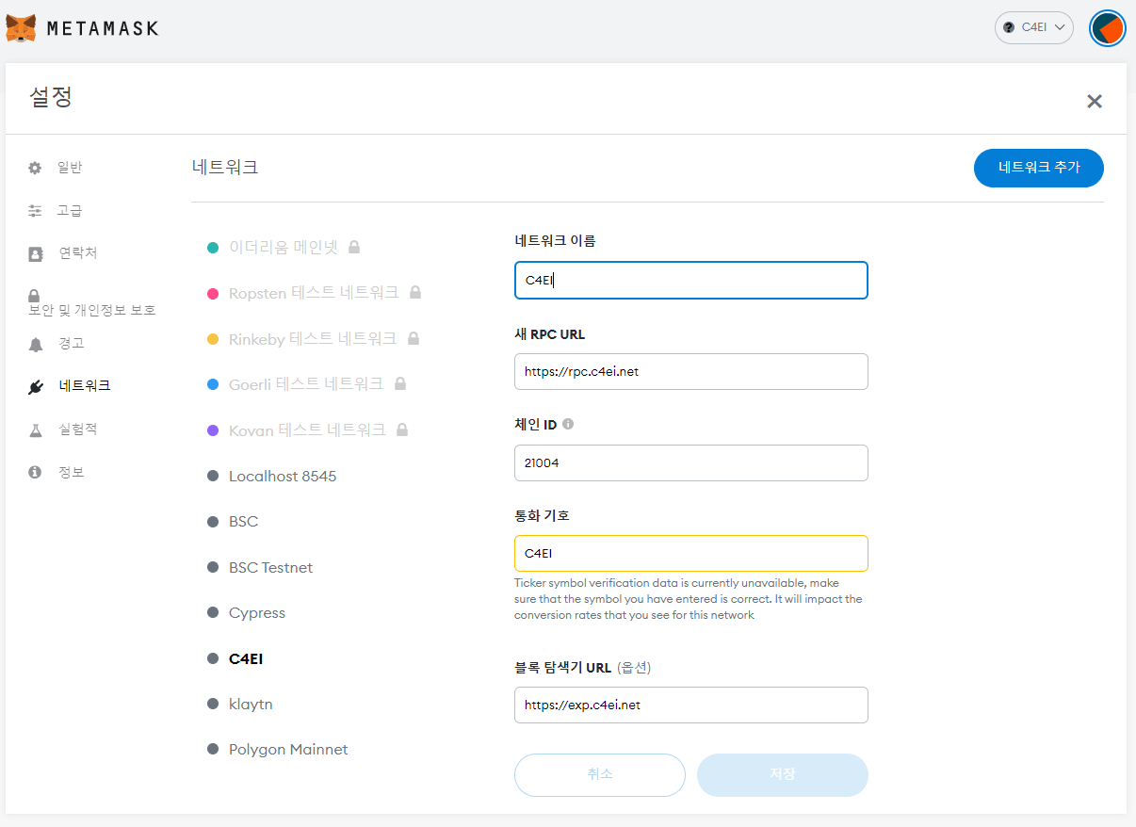
Task: Select Polygon Mainnet from network list
Action: coord(287,750)
